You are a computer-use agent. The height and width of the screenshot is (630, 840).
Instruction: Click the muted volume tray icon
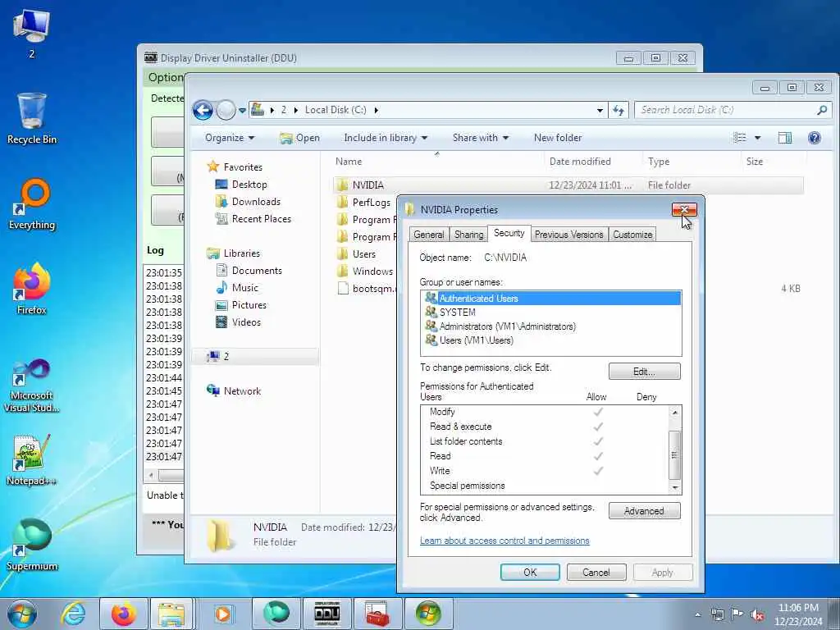[757, 615]
